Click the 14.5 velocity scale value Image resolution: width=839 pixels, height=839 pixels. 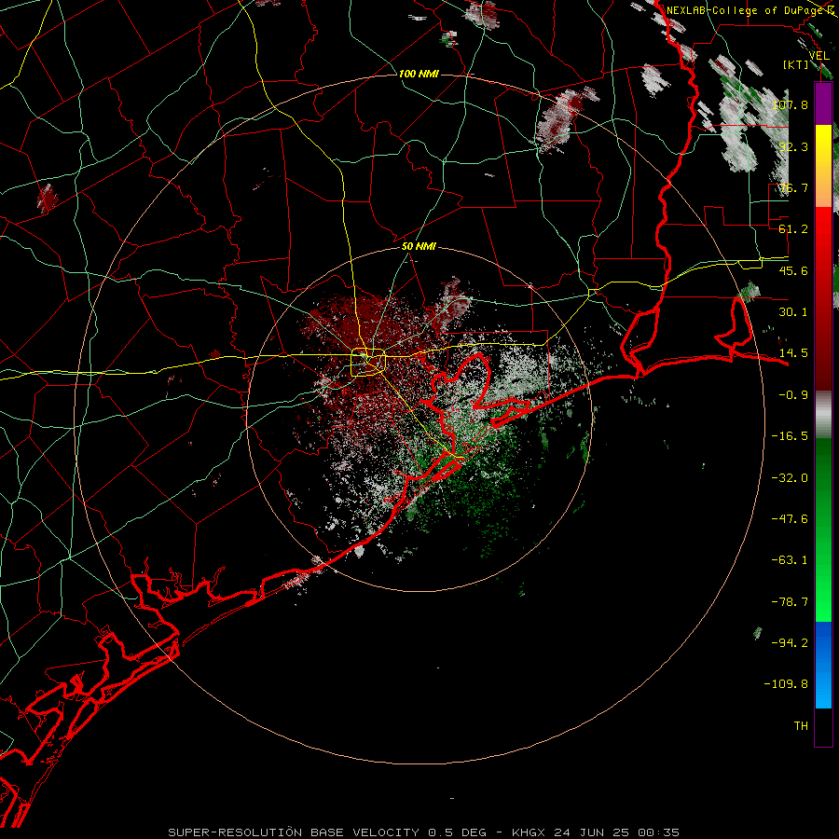pos(793,353)
